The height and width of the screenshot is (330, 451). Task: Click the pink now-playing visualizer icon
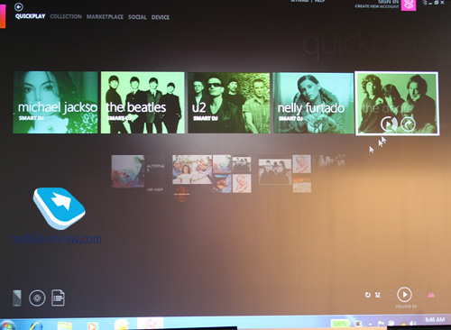click(431, 295)
